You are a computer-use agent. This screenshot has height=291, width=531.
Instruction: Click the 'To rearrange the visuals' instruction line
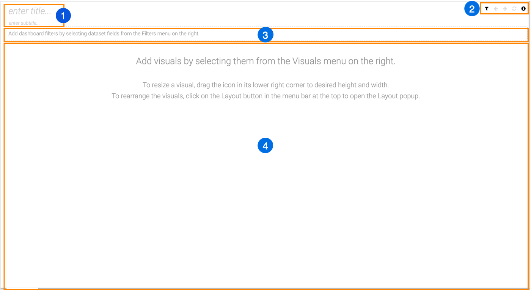point(265,96)
